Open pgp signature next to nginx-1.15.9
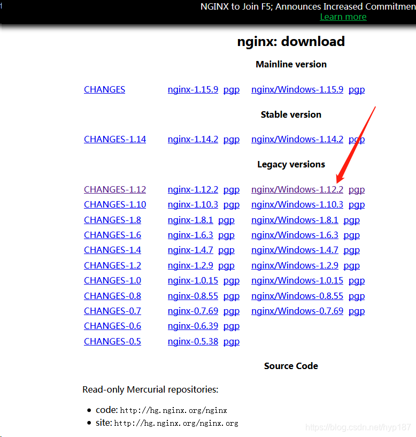 tap(232, 90)
